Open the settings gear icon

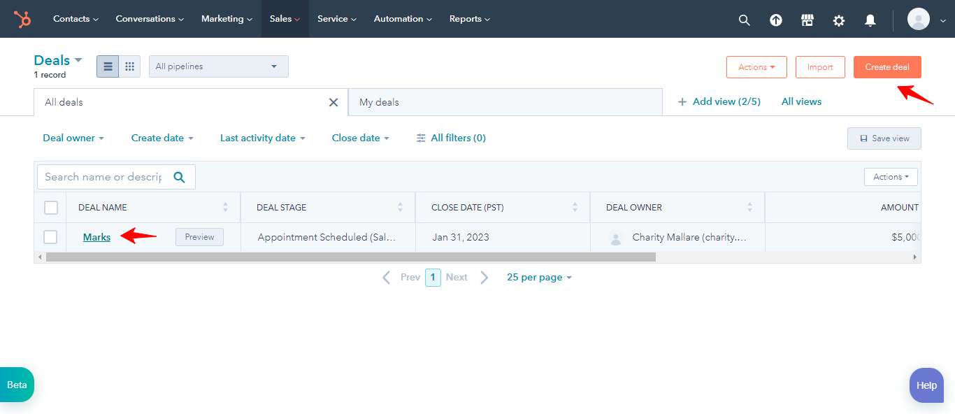(x=839, y=20)
